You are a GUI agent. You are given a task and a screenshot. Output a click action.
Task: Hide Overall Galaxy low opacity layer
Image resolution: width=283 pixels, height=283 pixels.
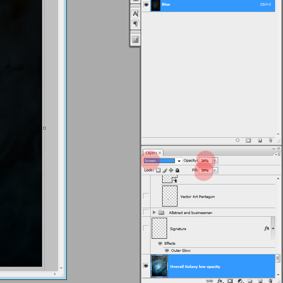click(146, 266)
